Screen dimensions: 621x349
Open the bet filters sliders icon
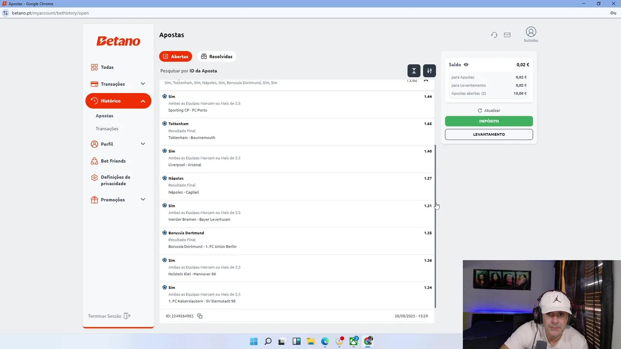429,71
